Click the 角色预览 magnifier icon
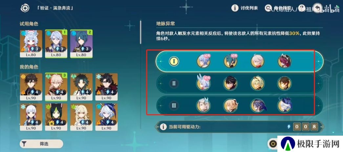This screenshot has width=343, height=152. [x=268, y=8]
